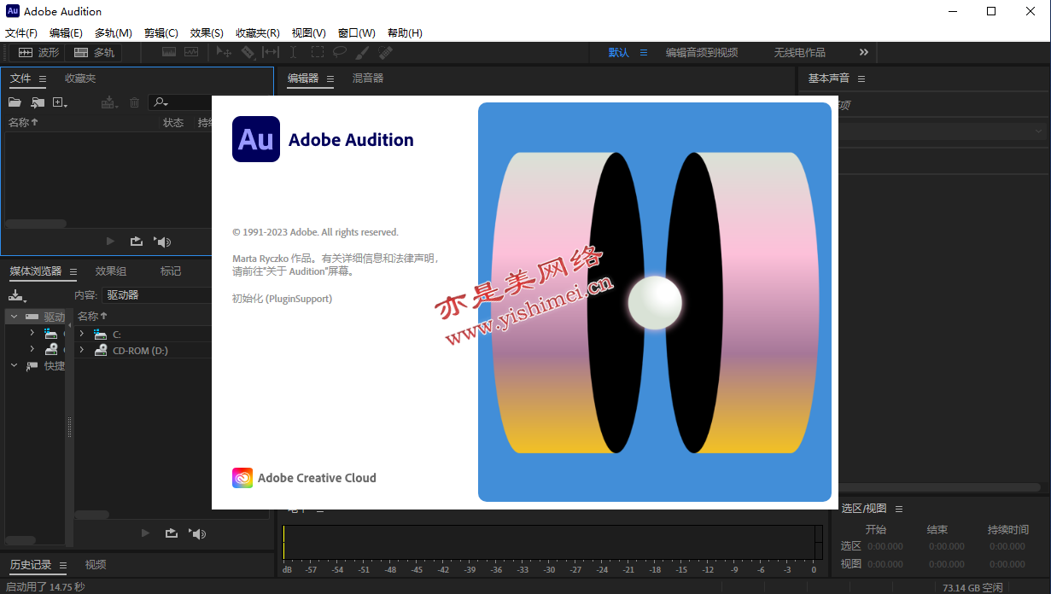
Task: Select the 无线电作品 workspace
Action: [800, 53]
